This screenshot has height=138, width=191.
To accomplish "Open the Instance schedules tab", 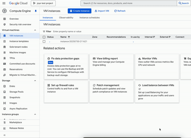I will [89, 18].
